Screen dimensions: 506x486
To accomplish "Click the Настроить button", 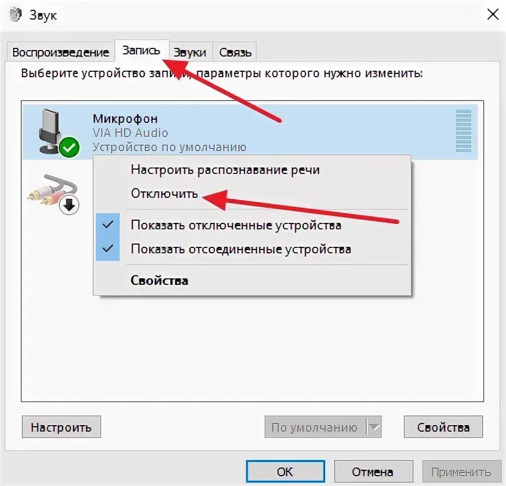I will pos(61,427).
